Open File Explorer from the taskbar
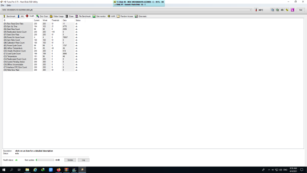Viewport: 307px width, 173px height. (x=27, y=170)
